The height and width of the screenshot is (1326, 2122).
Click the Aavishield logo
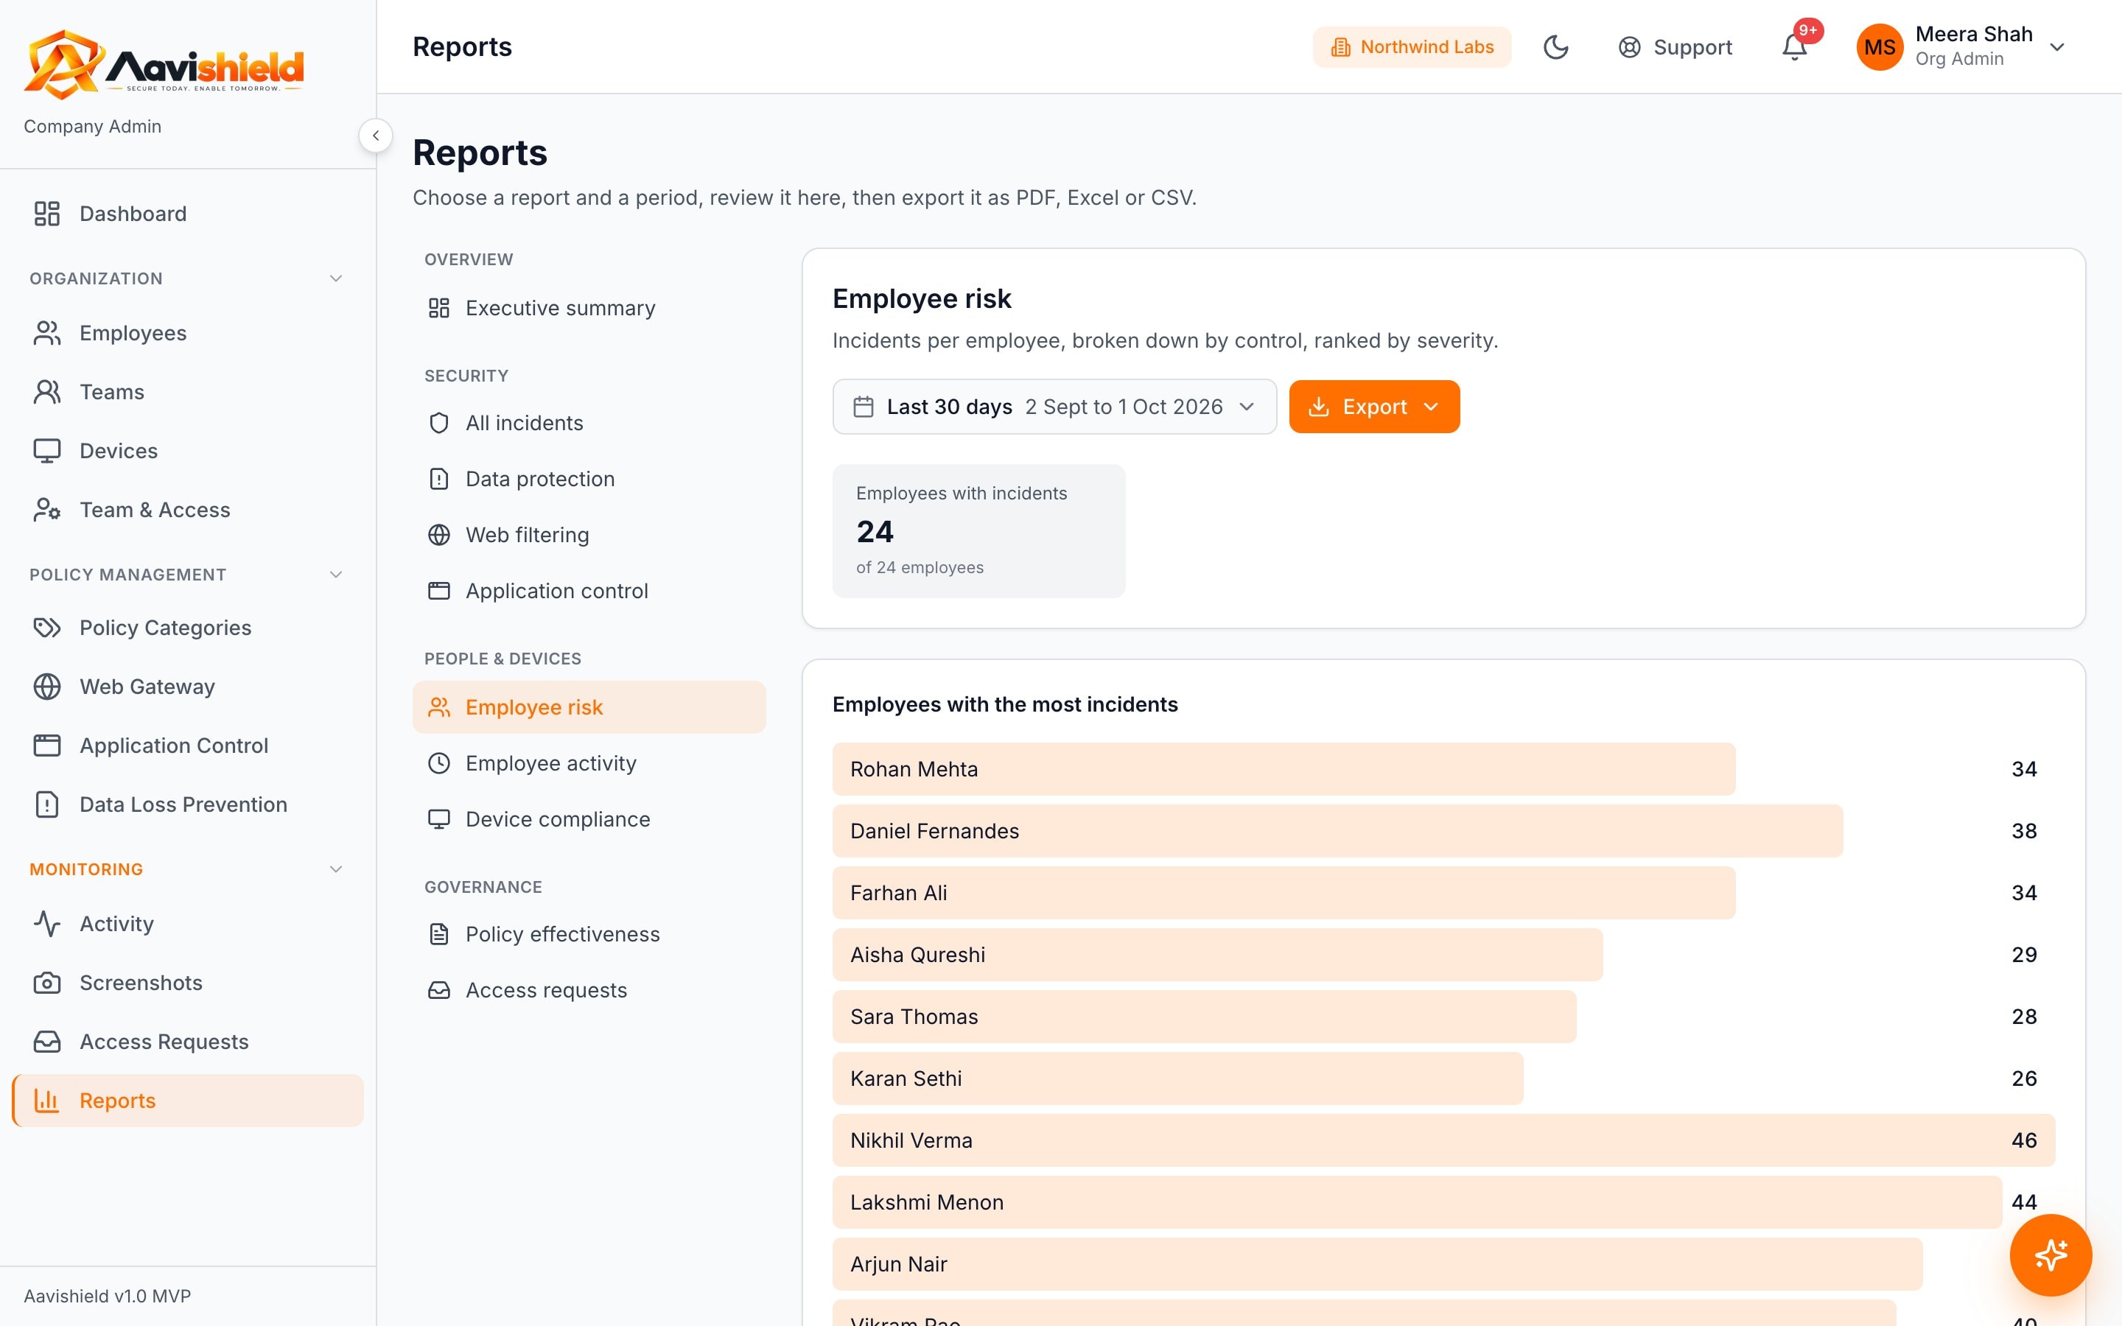coord(164,64)
